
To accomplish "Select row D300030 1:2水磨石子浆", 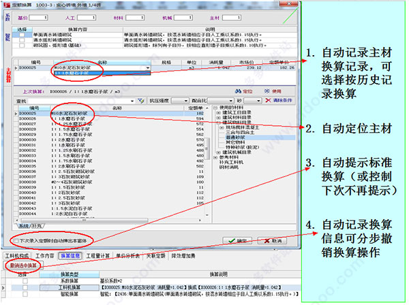I will pos(111,140).
